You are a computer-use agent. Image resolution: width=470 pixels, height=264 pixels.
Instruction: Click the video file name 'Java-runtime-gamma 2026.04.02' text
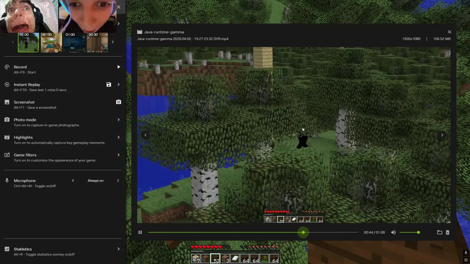183,39
